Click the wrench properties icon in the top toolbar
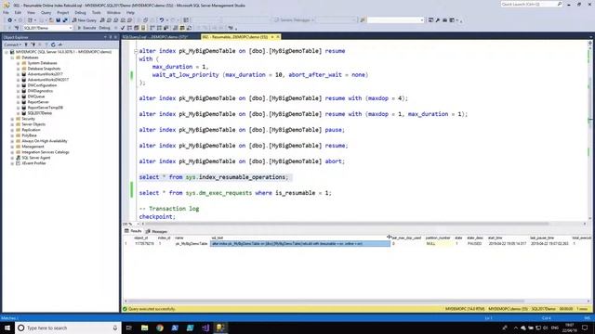The height and width of the screenshot is (334, 595). (438, 20)
